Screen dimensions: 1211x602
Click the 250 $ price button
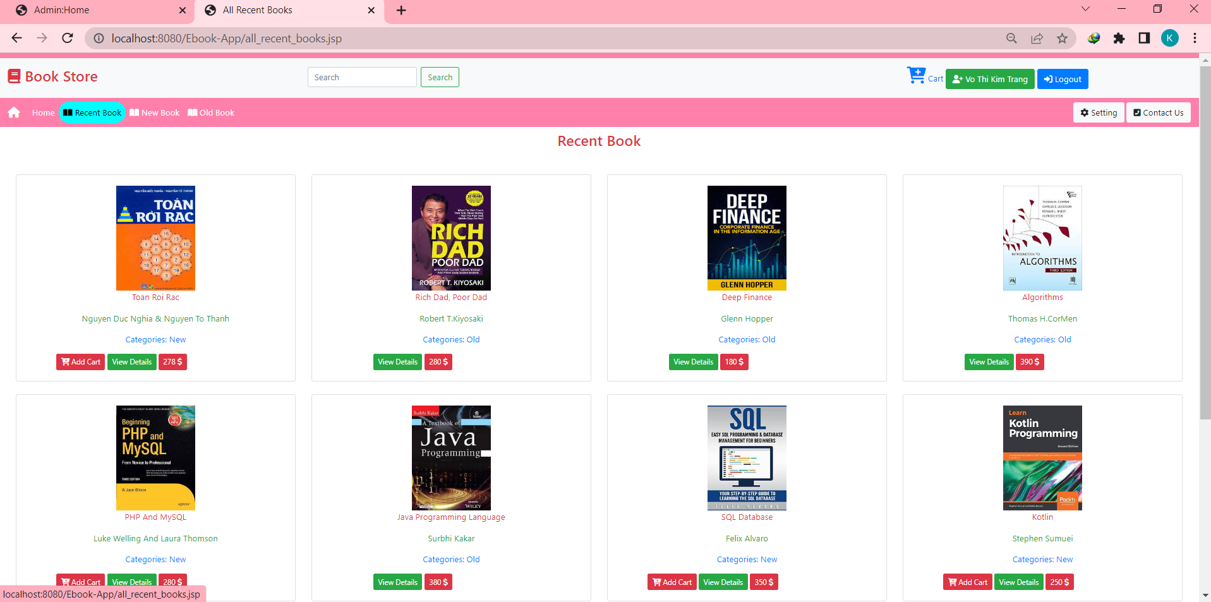coord(1059,582)
